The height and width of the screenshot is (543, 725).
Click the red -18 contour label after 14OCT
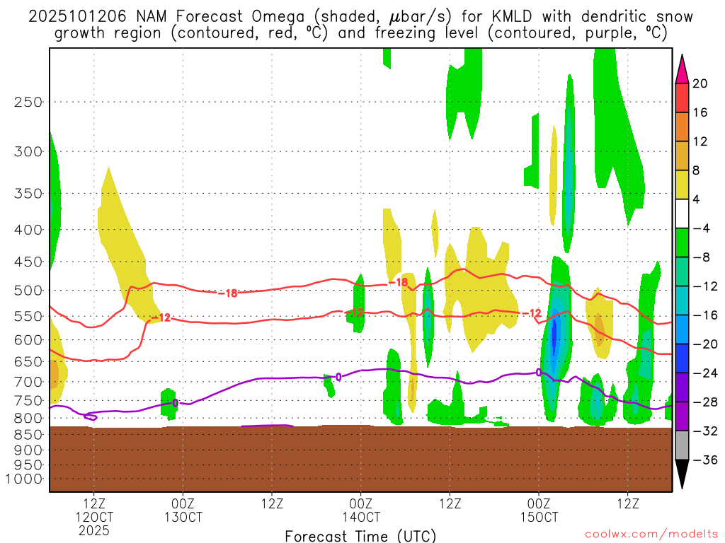(x=398, y=282)
